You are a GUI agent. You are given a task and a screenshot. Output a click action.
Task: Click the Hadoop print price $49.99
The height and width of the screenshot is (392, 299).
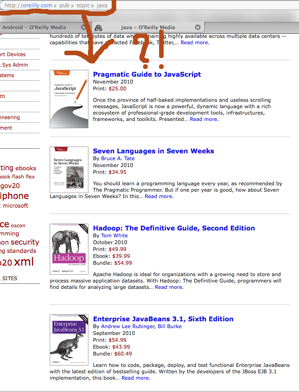pyautogui.click(x=118, y=249)
